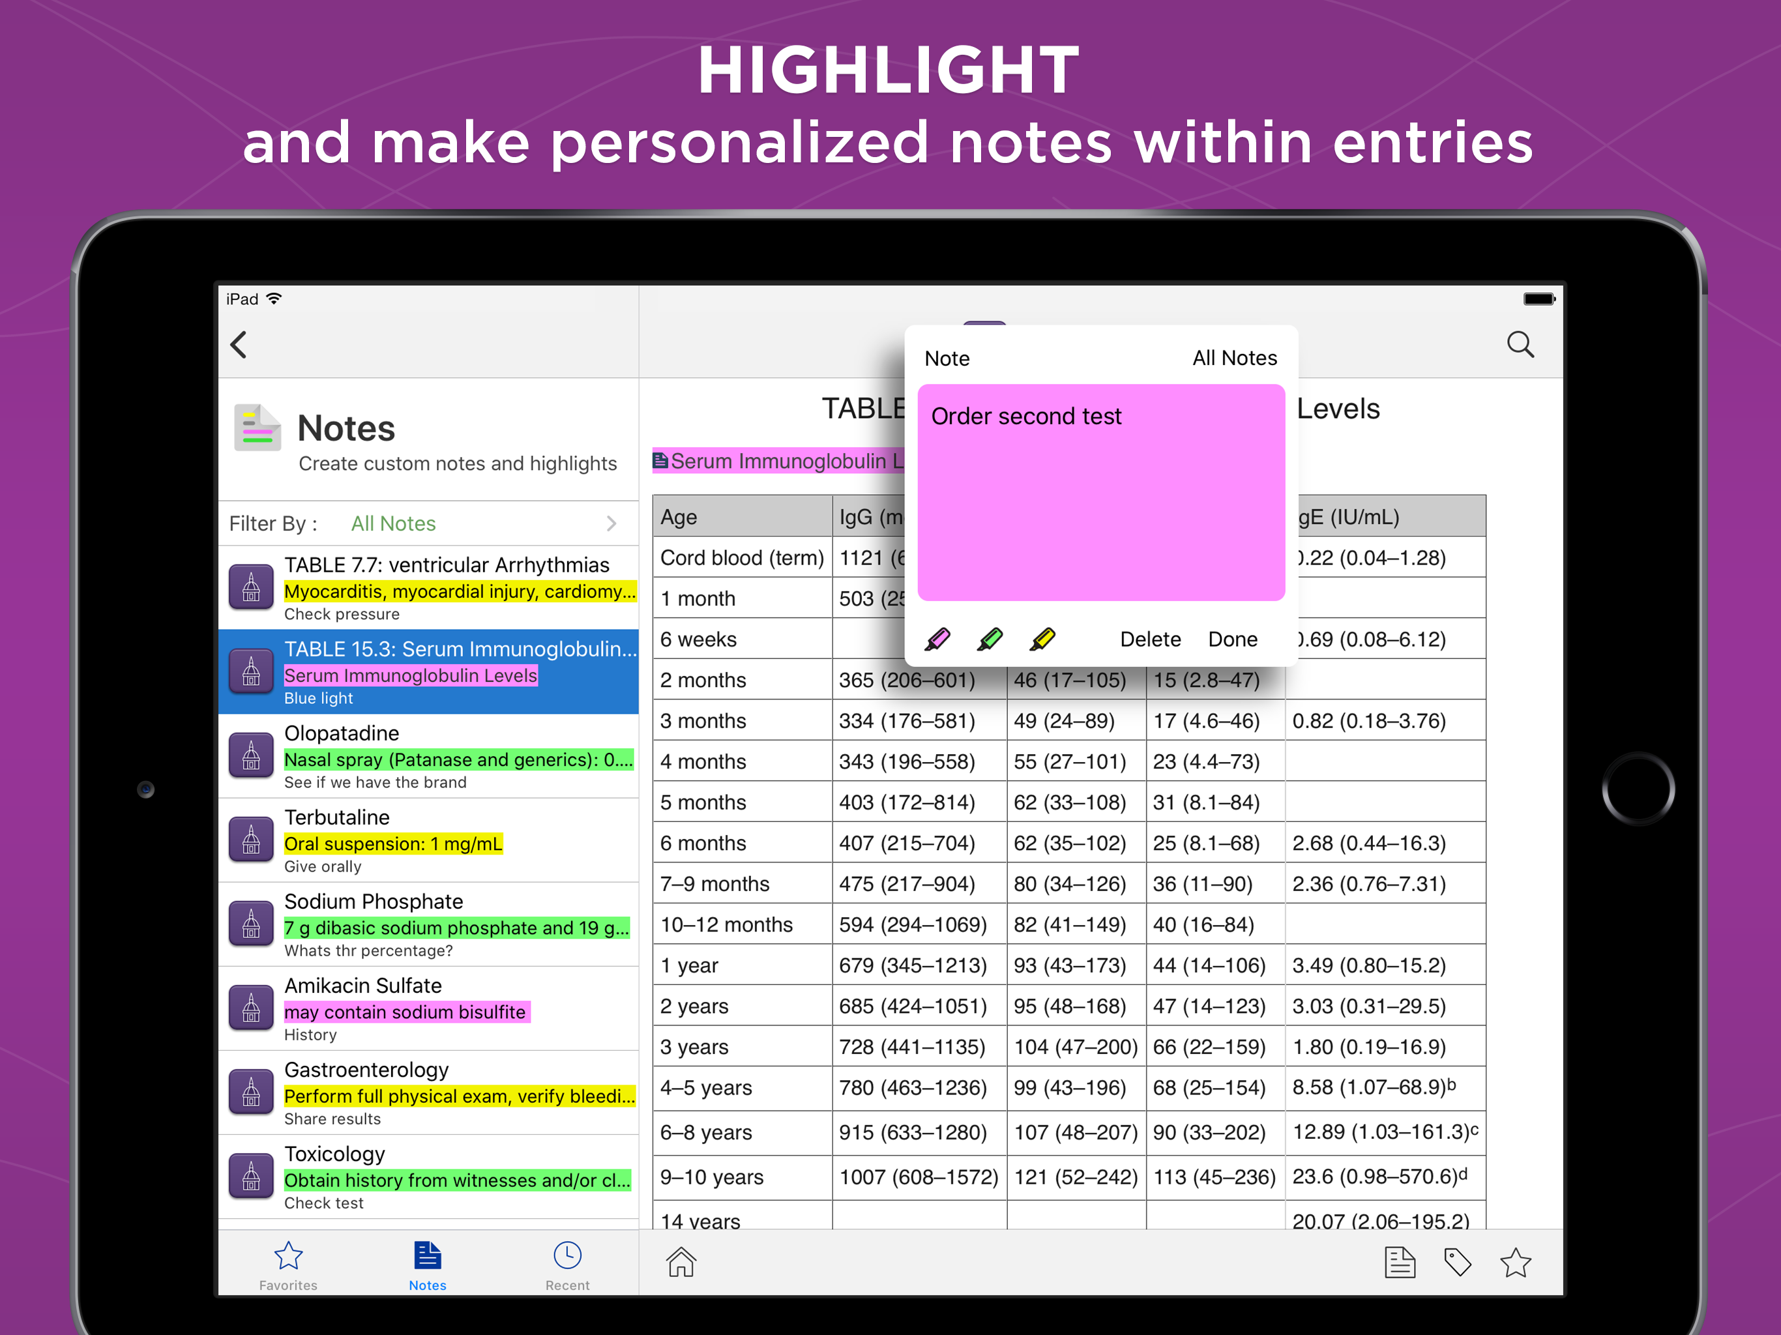Tap the notes page icon in the bottom-right toolbar

pos(1400,1263)
